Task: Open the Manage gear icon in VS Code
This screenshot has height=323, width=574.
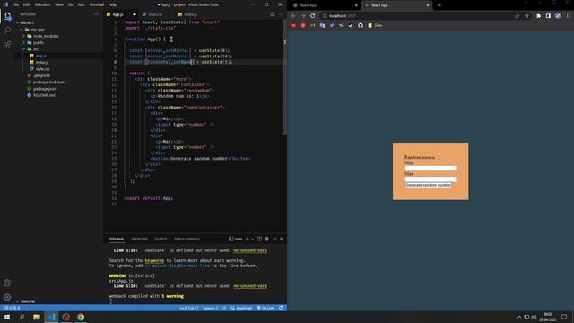Action: pyautogui.click(x=7, y=297)
